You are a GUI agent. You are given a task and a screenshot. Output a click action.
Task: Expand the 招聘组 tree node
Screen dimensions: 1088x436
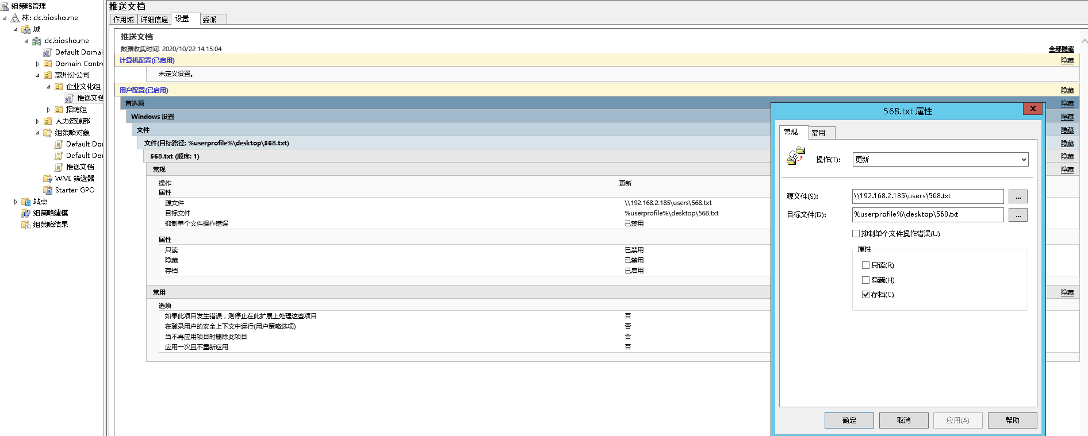48,110
